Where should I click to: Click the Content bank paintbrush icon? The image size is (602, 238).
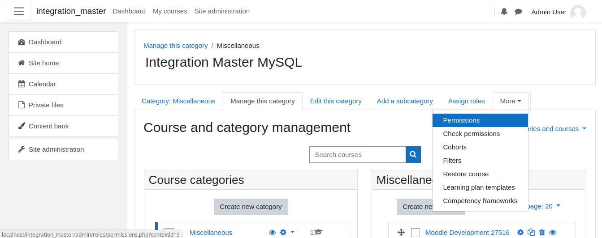coord(22,126)
